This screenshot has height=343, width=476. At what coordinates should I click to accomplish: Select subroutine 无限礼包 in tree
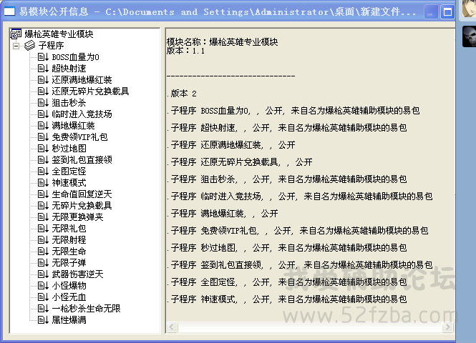point(69,228)
